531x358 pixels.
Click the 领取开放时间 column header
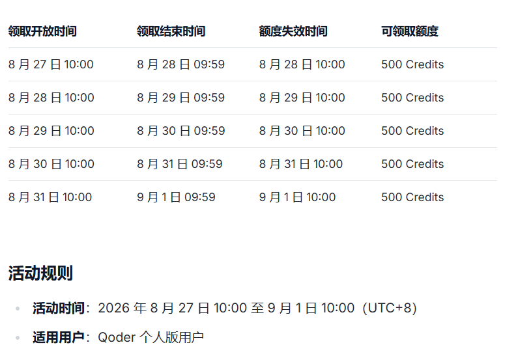(x=42, y=31)
